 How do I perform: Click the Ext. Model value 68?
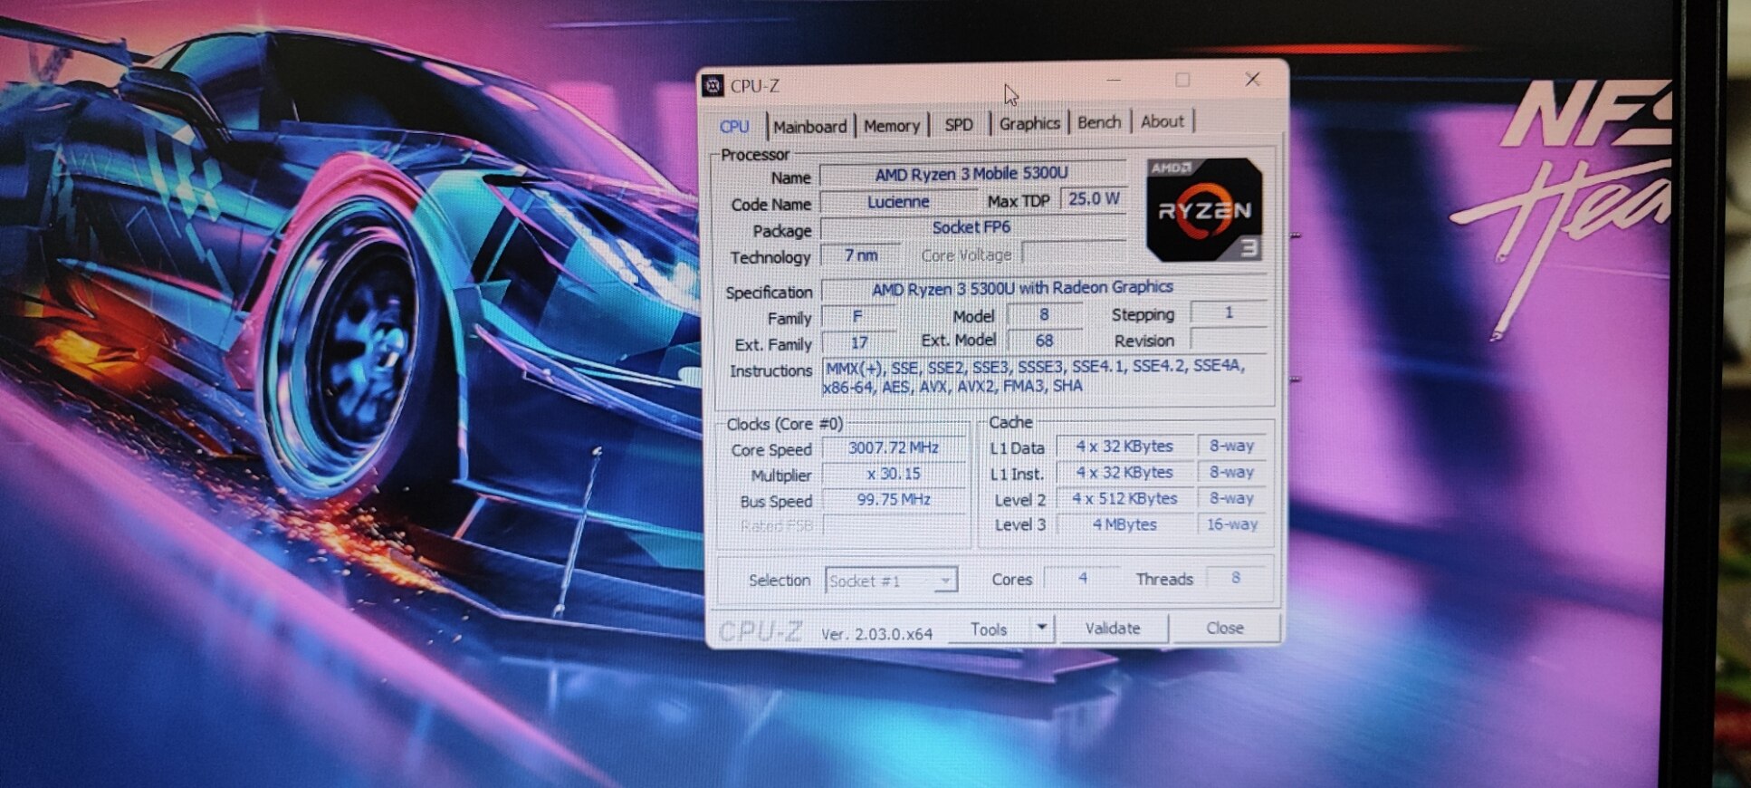tap(1044, 341)
